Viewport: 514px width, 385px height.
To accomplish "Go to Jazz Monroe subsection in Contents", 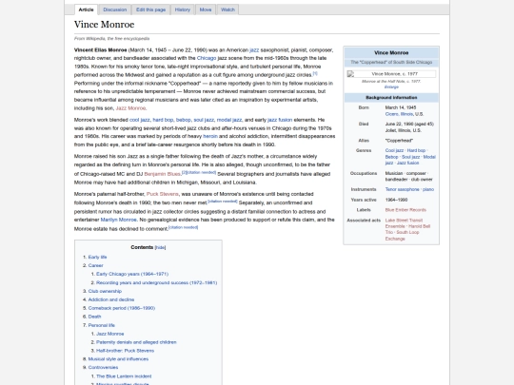I will [109, 334].
